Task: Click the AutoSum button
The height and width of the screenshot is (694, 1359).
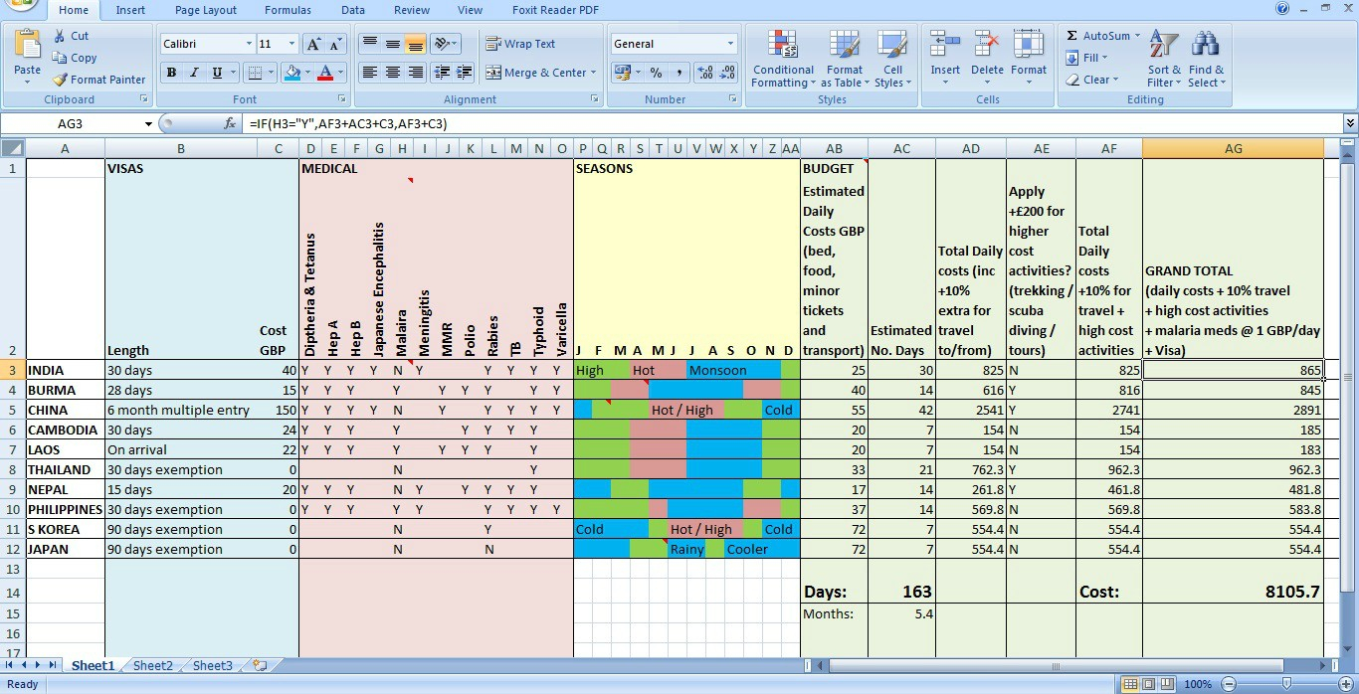Action: 1098,36
